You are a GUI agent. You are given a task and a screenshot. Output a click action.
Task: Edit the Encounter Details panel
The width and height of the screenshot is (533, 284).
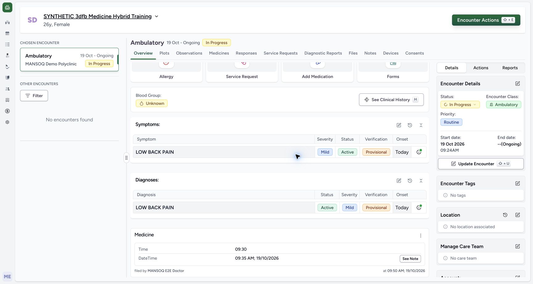click(x=518, y=84)
